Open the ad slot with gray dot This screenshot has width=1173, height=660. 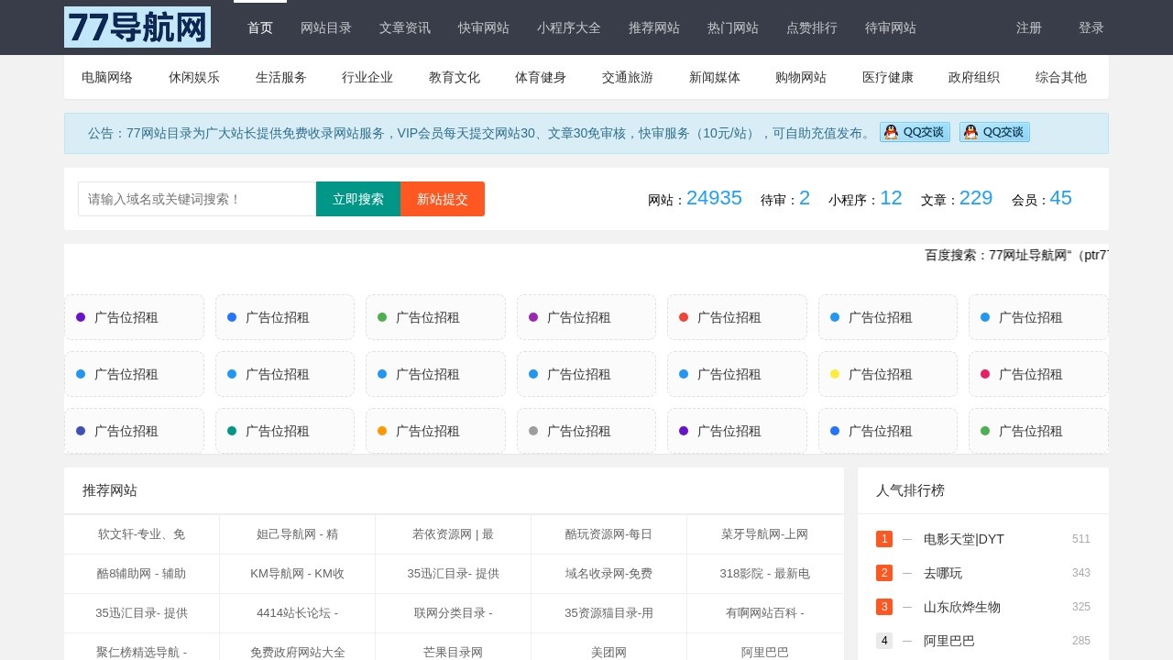click(x=586, y=431)
